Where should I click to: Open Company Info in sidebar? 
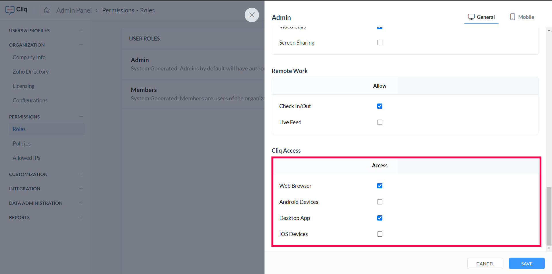(x=29, y=57)
